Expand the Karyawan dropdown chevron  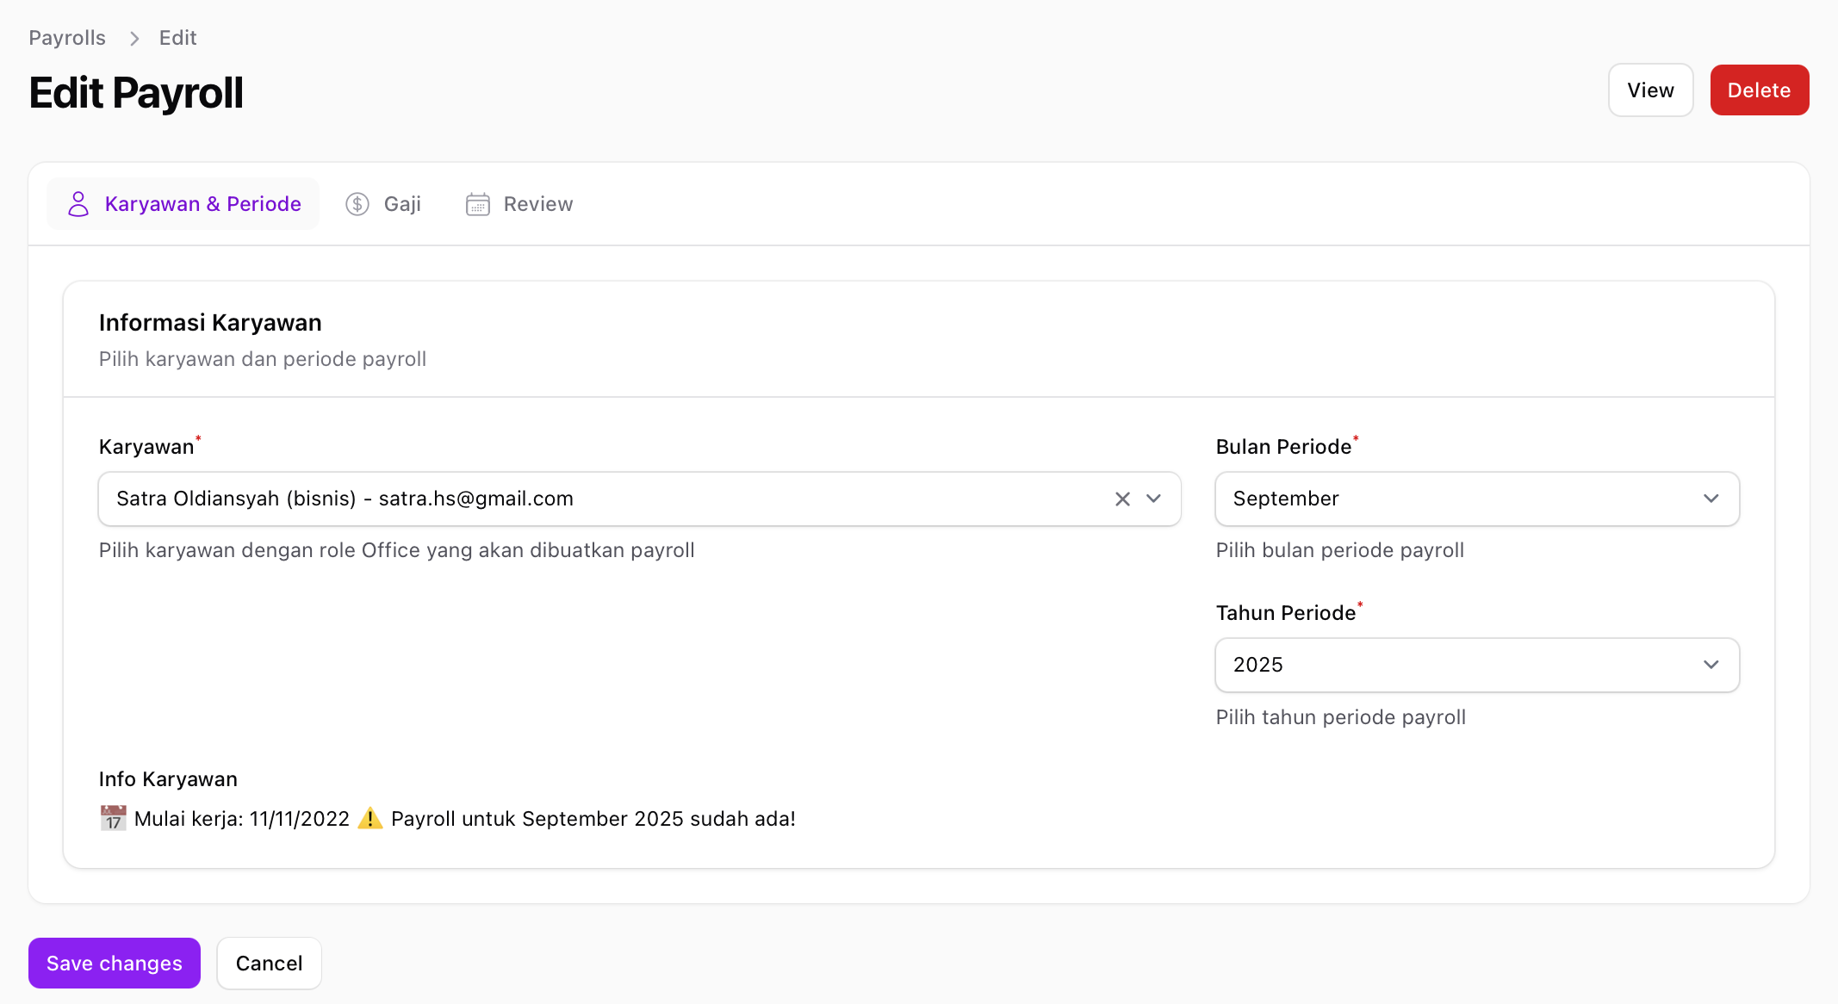pyautogui.click(x=1154, y=499)
